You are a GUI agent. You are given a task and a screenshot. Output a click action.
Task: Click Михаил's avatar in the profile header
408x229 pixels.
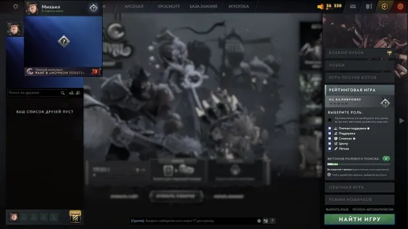point(33,8)
